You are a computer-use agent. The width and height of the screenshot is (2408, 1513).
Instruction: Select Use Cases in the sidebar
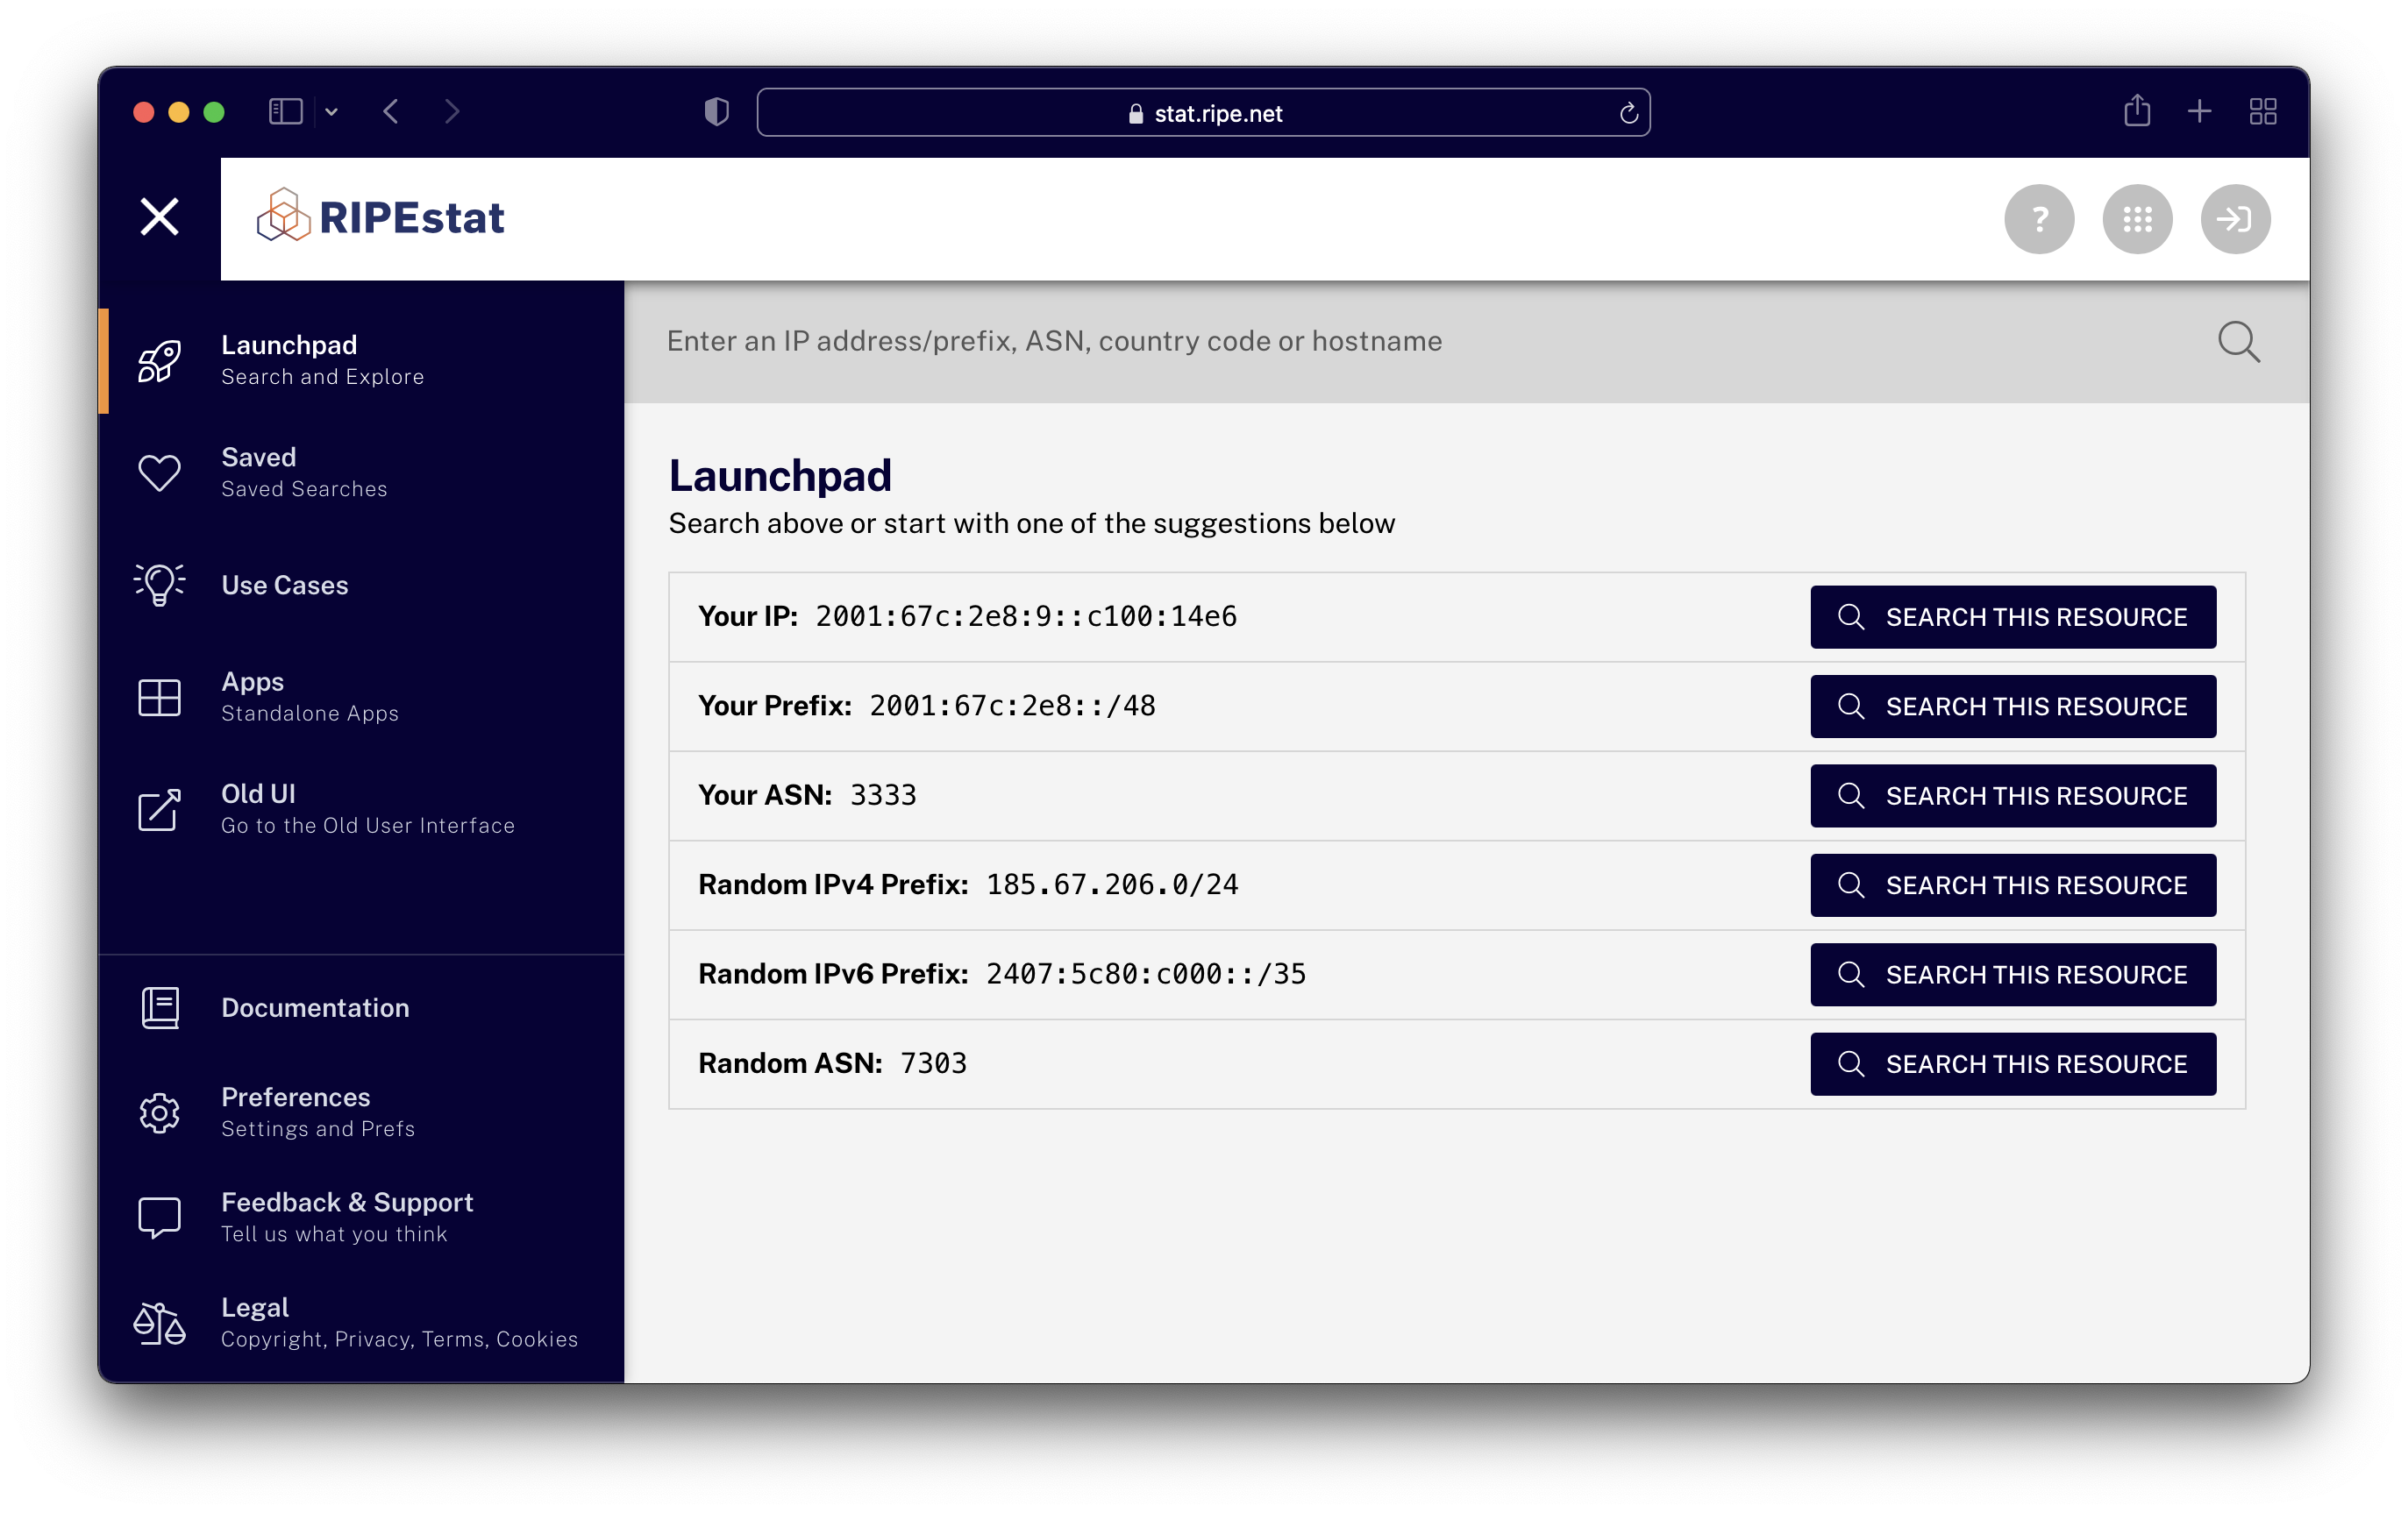(x=284, y=585)
